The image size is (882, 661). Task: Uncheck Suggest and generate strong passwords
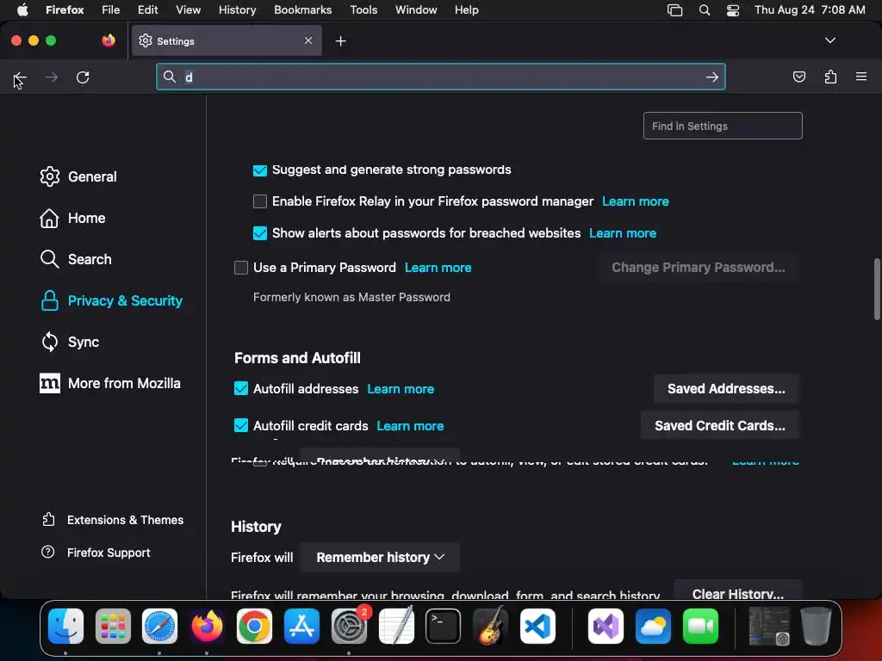point(260,170)
